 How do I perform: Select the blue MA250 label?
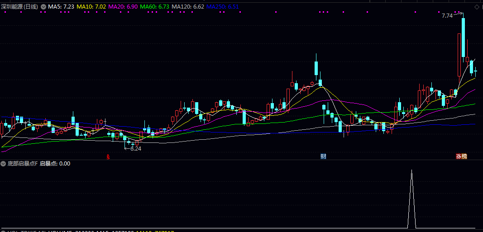tap(223, 7)
